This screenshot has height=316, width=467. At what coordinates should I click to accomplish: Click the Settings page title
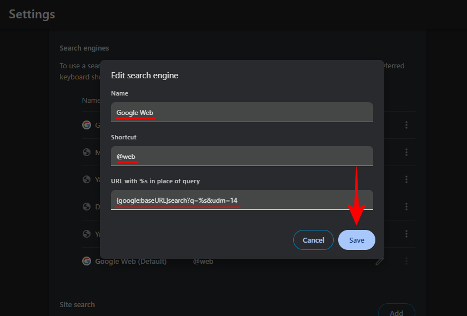[32, 14]
